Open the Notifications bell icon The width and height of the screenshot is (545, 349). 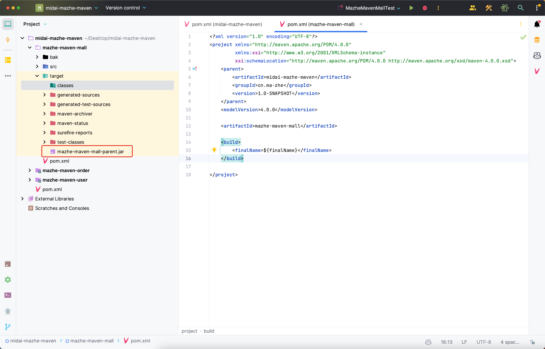[537, 24]
